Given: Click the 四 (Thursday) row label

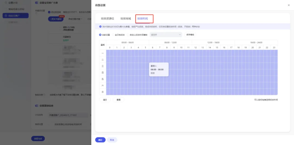Looking at the screenshot, I should tap(102, 73).
